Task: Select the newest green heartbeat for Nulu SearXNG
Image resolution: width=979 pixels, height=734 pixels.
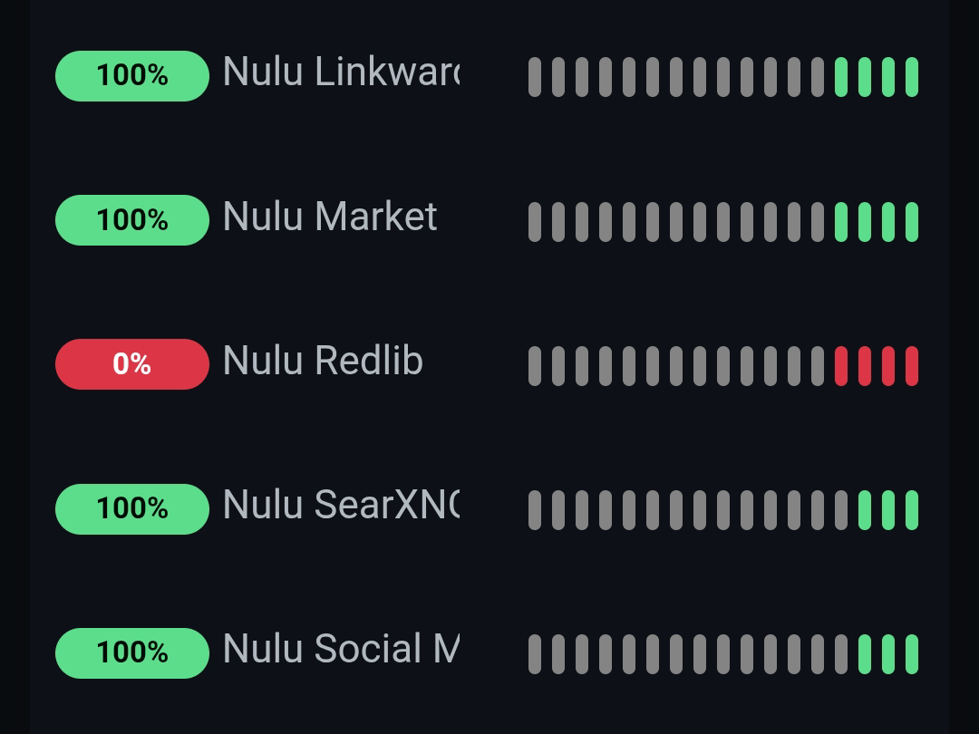Action: (x=912, y=510)
